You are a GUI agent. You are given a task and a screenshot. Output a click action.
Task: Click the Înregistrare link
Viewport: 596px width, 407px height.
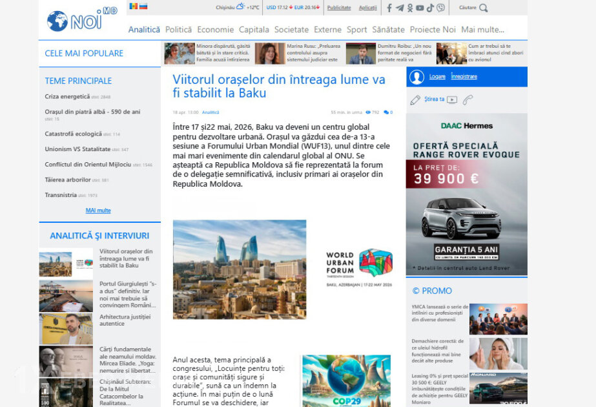pos(464,77)
